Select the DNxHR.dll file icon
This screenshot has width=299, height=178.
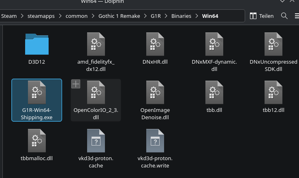coord(155,44)
